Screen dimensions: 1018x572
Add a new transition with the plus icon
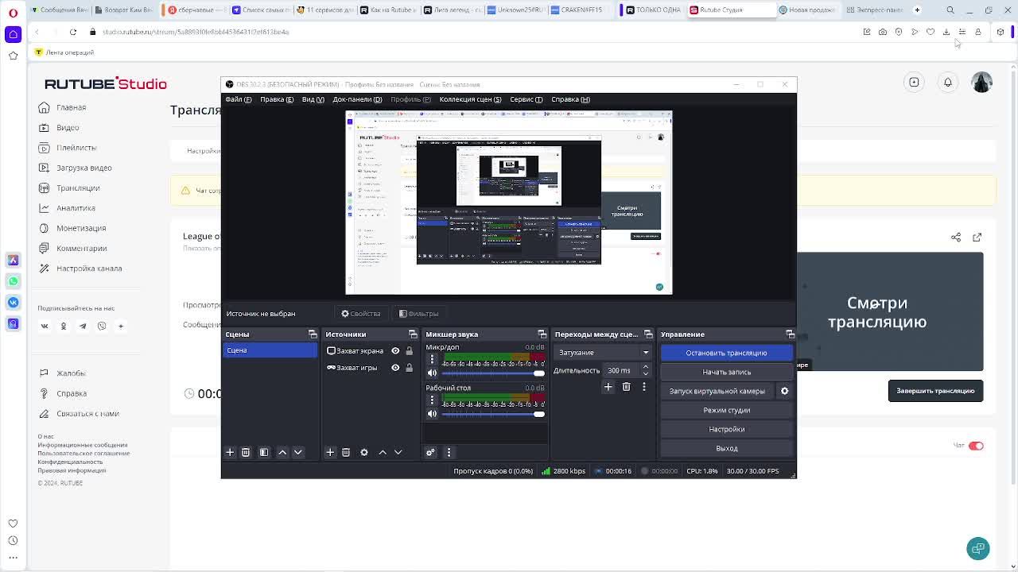pyautogui.click(x=608, y=387)
